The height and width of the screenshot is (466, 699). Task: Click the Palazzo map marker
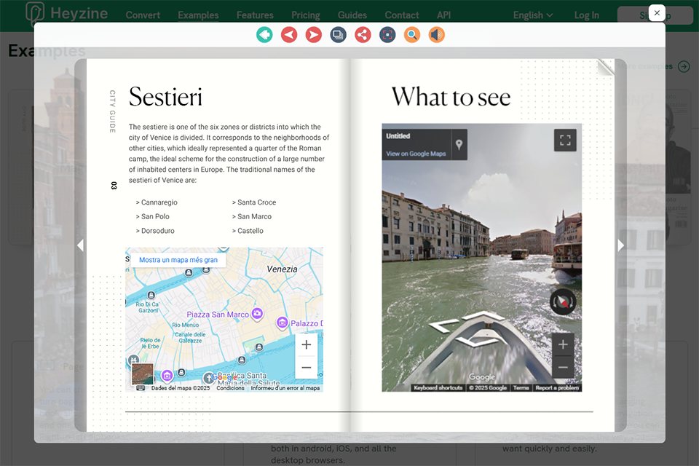[x=282, y=323]
